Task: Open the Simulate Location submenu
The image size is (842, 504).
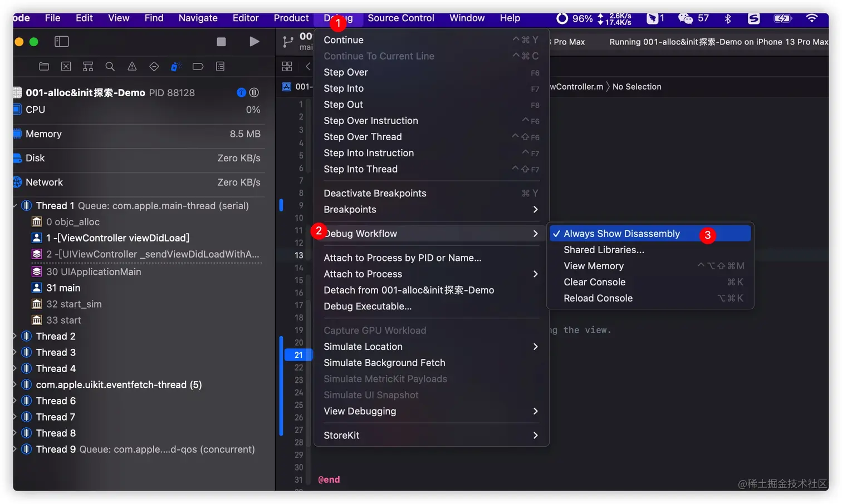Action: [x=432, y=347]
